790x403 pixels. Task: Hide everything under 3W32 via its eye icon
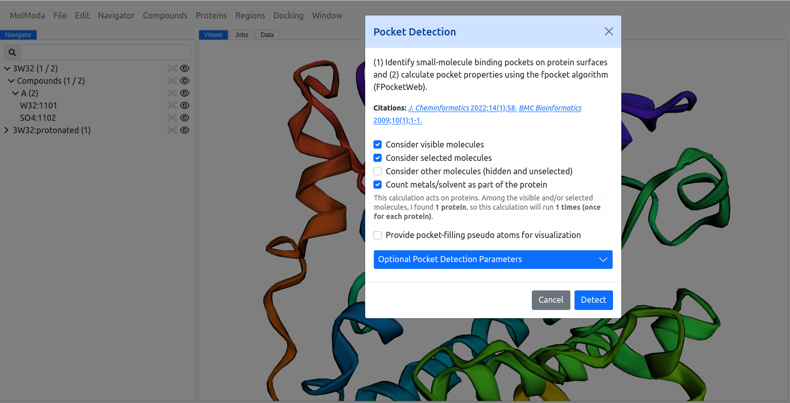(x=185, y=68)
